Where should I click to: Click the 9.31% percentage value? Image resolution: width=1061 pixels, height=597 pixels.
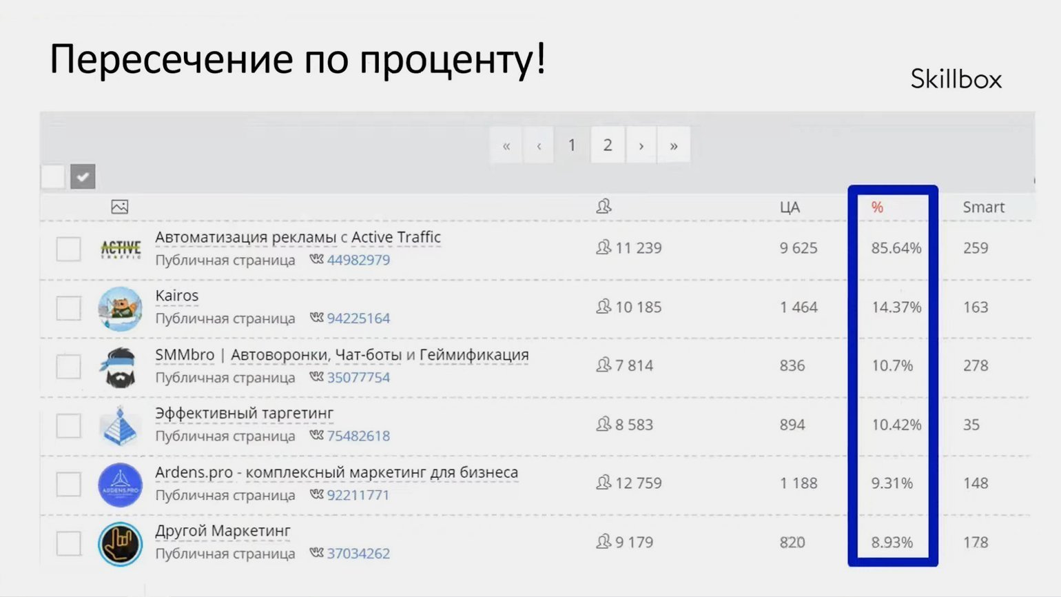(892, 483)
